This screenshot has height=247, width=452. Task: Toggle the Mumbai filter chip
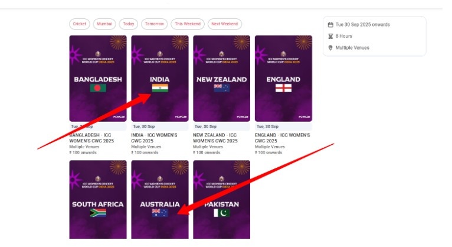click(104, 24)
